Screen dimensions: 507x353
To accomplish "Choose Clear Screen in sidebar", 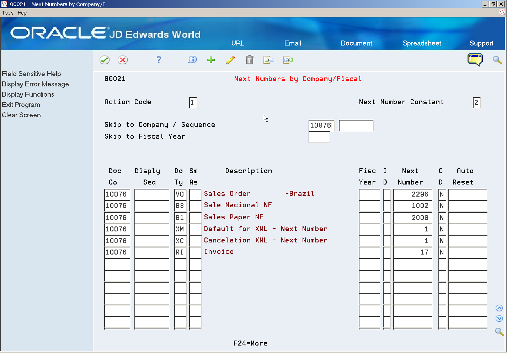I will click(21, 115).
